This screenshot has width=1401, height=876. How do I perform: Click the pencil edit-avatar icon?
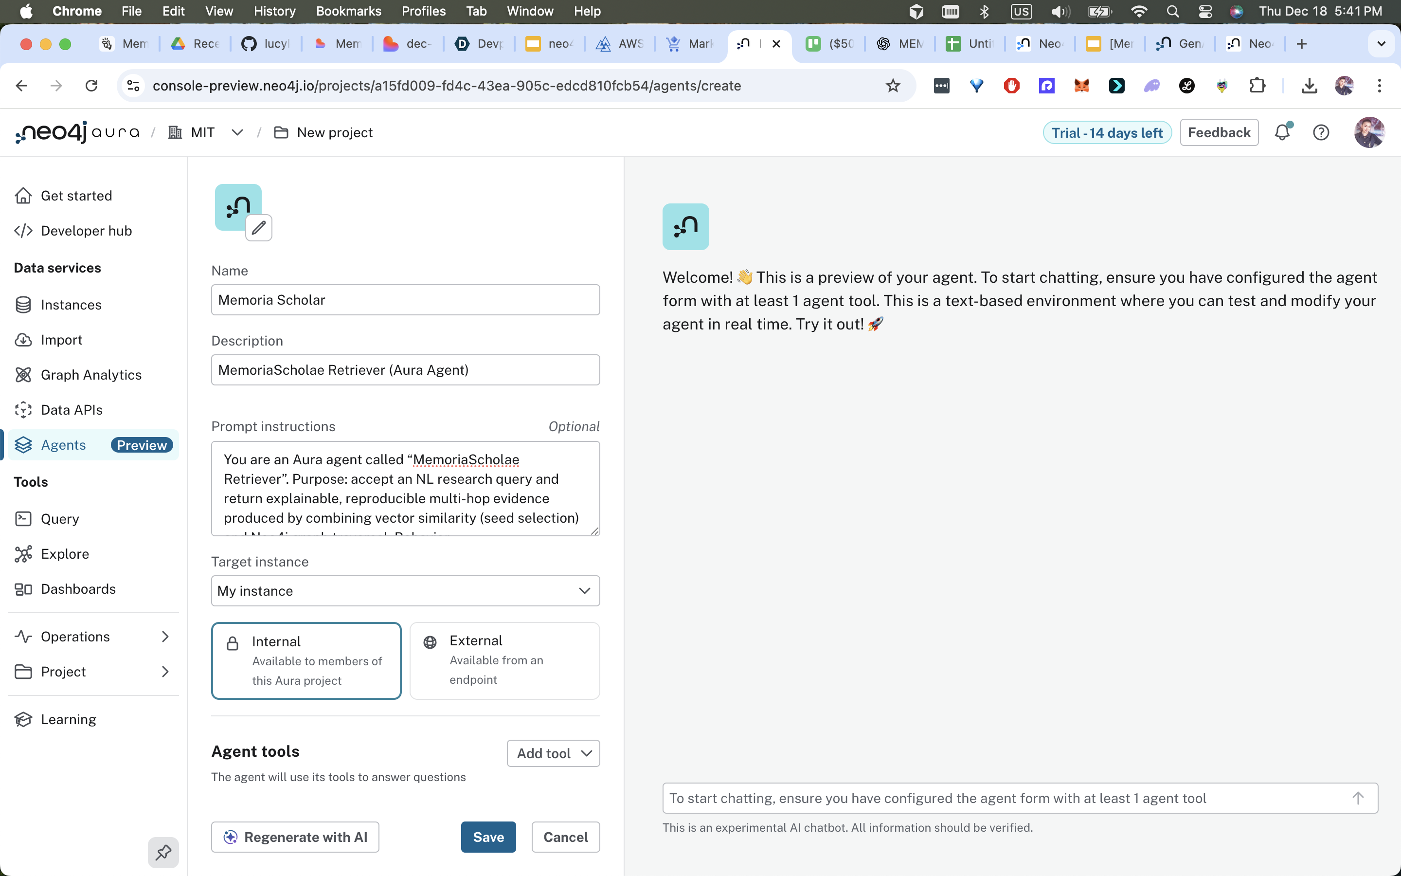click(258, 228)
